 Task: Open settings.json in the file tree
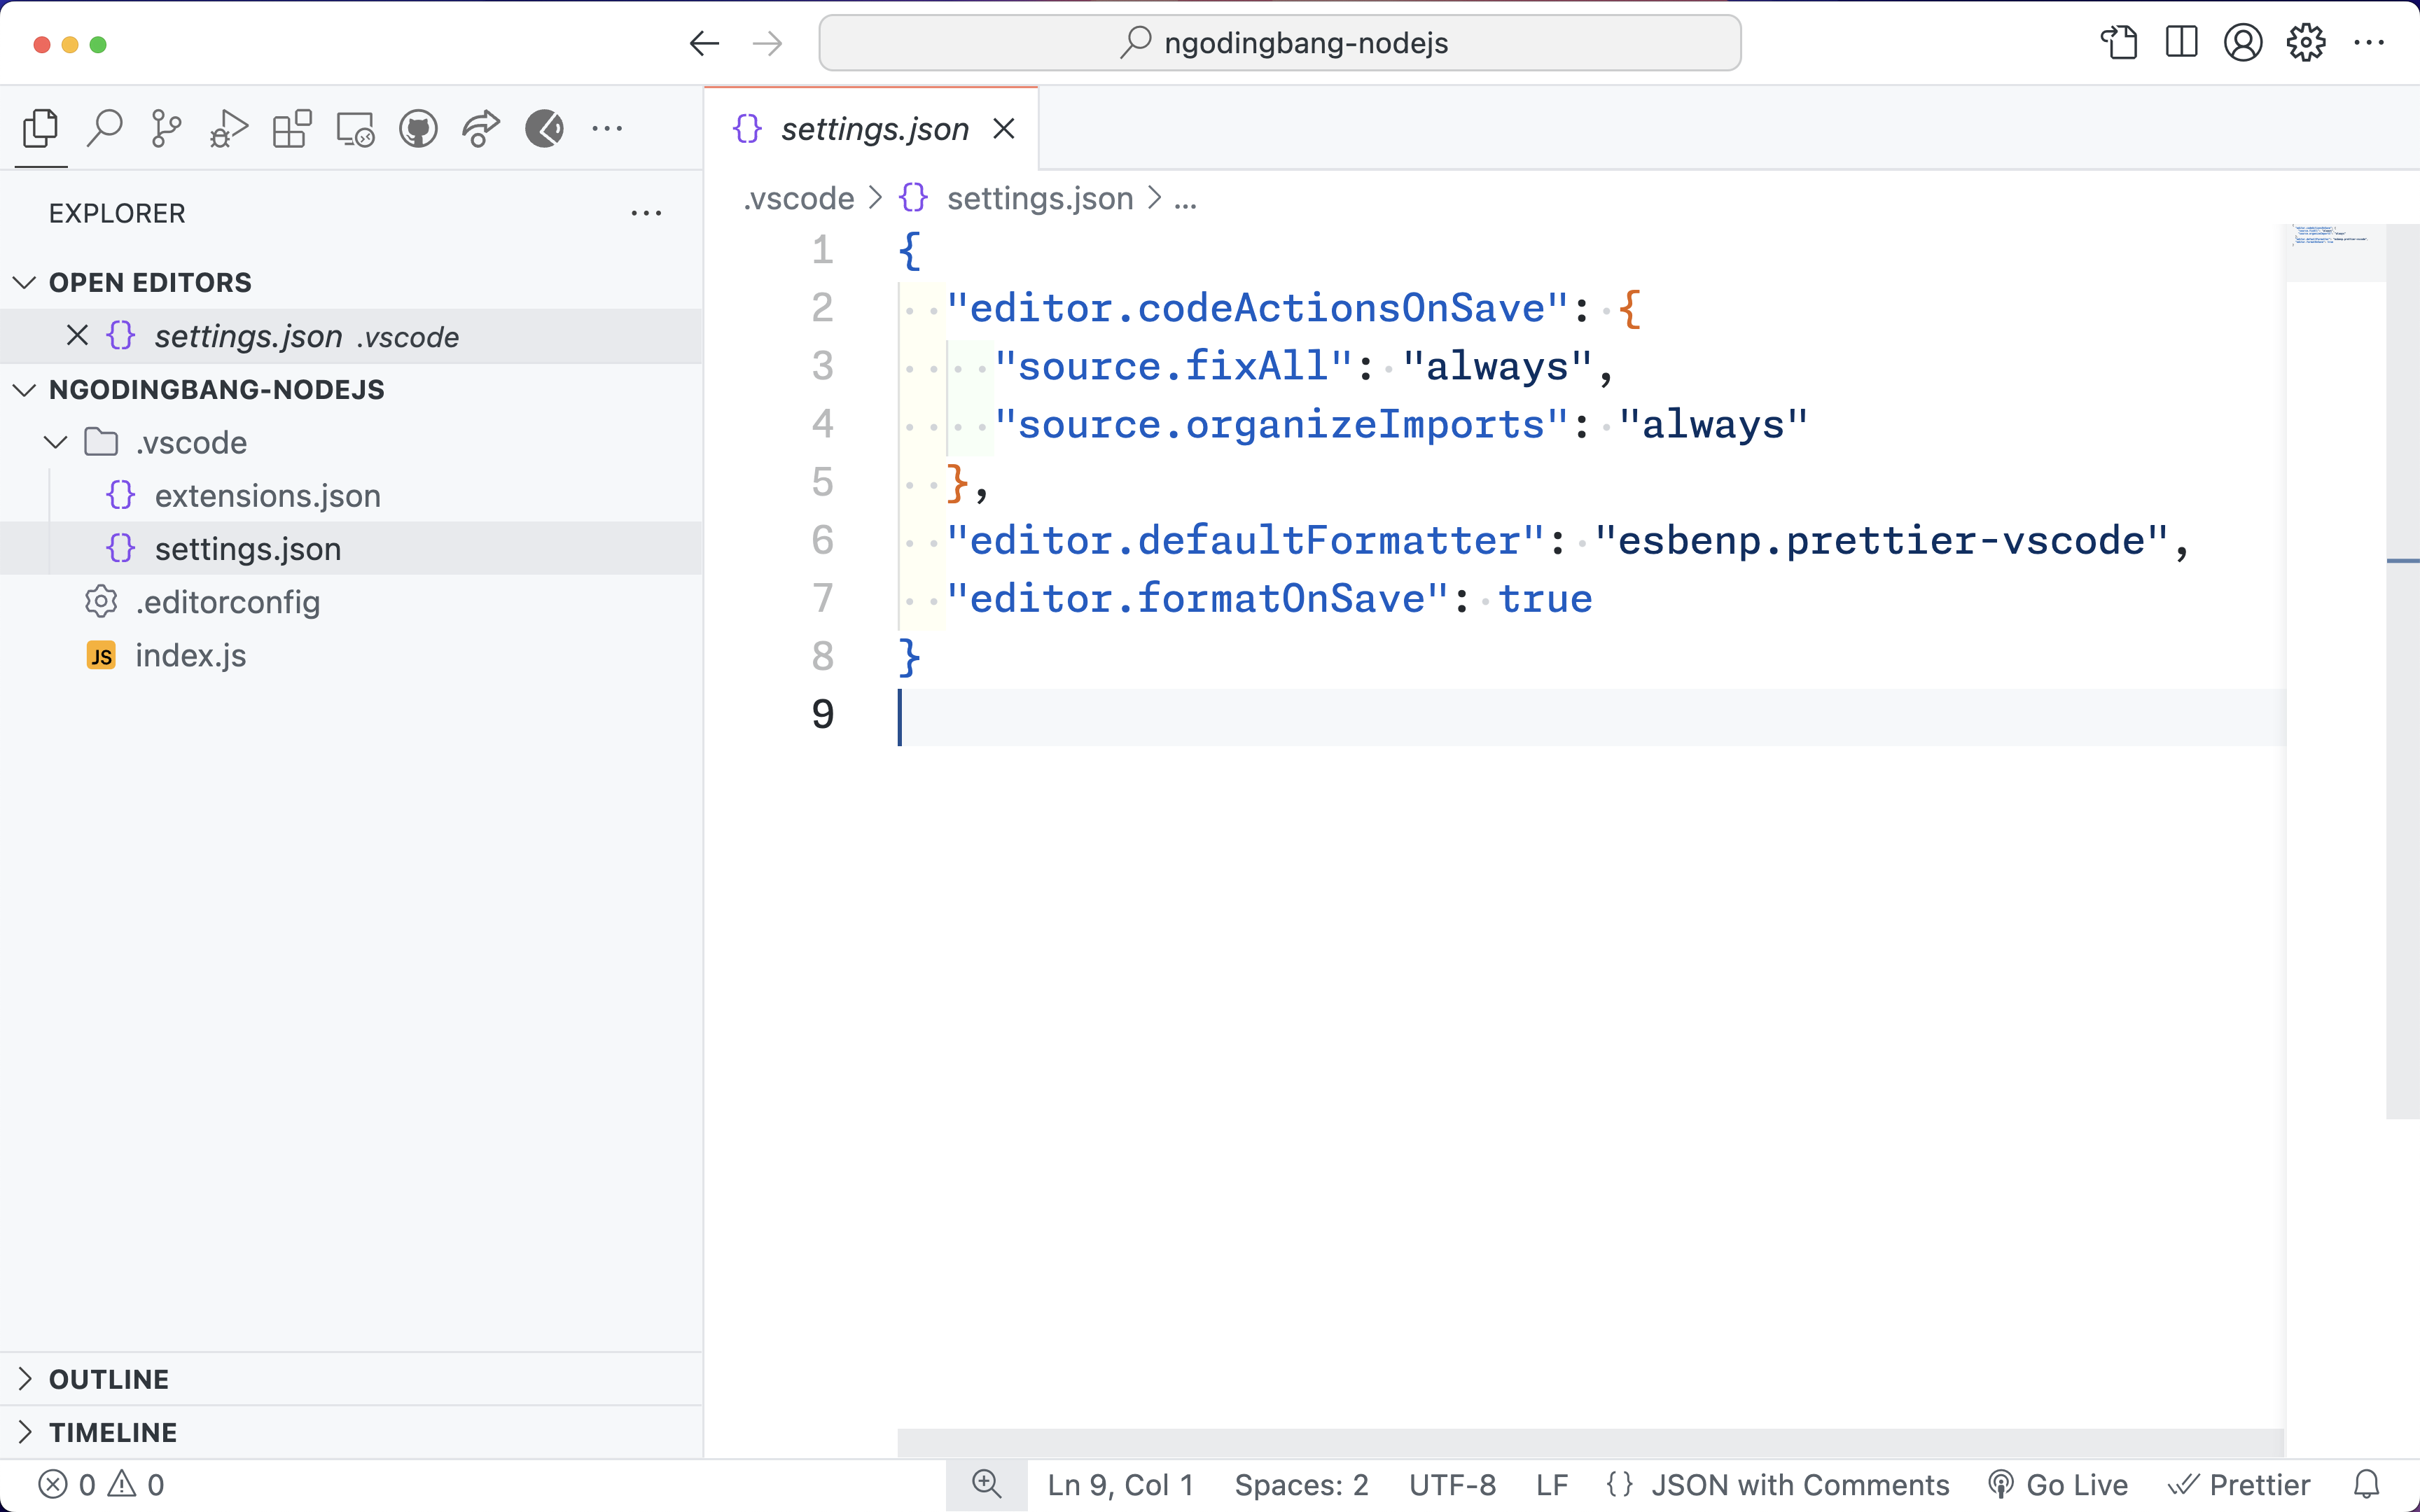pos(351,549)
